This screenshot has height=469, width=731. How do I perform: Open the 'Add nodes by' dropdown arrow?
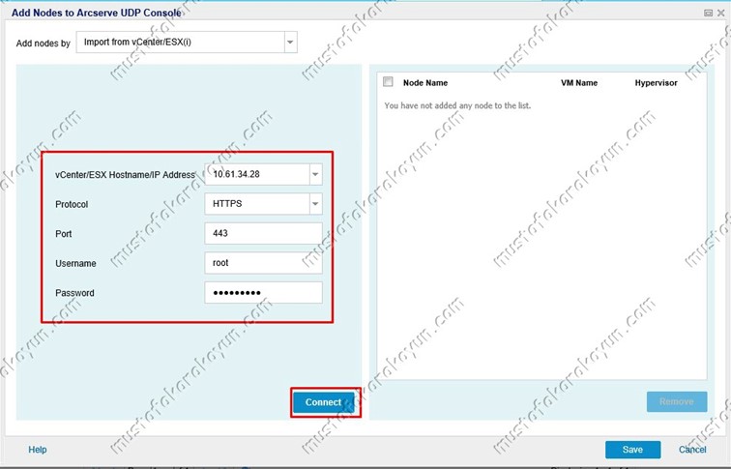290,42
